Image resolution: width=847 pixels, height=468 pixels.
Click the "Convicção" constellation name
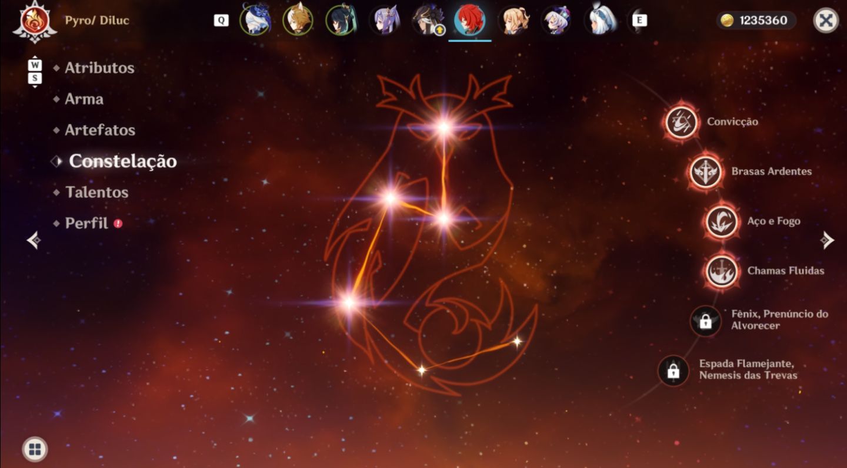pyautogui.click(x=732, y=122)
